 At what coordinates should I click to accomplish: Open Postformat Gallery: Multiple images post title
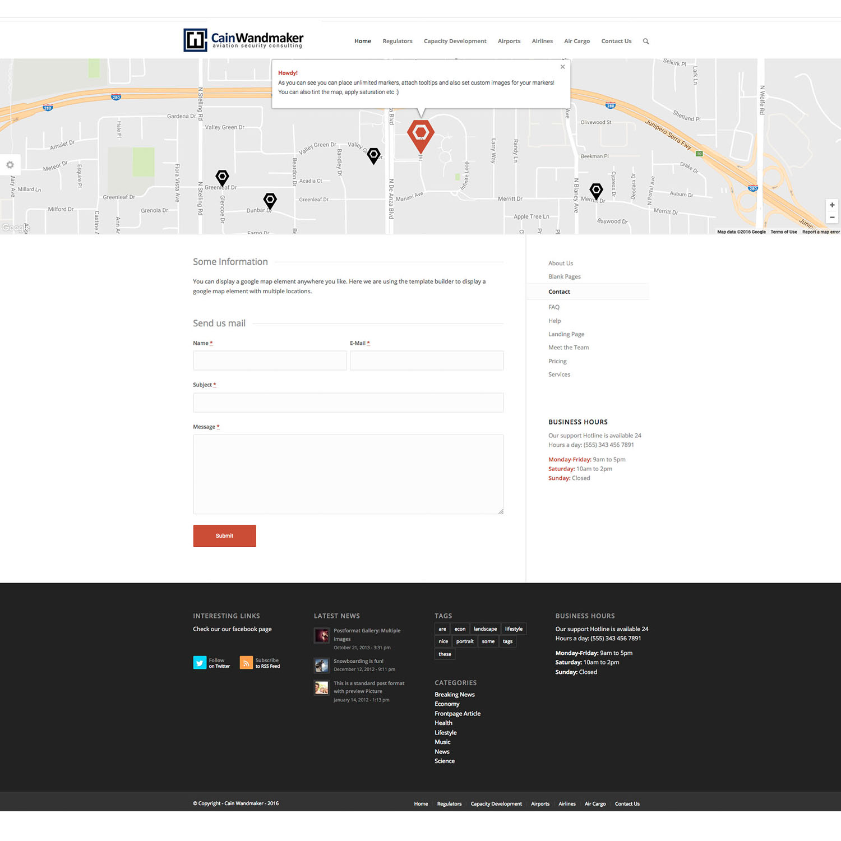click(x=367, y=635)
